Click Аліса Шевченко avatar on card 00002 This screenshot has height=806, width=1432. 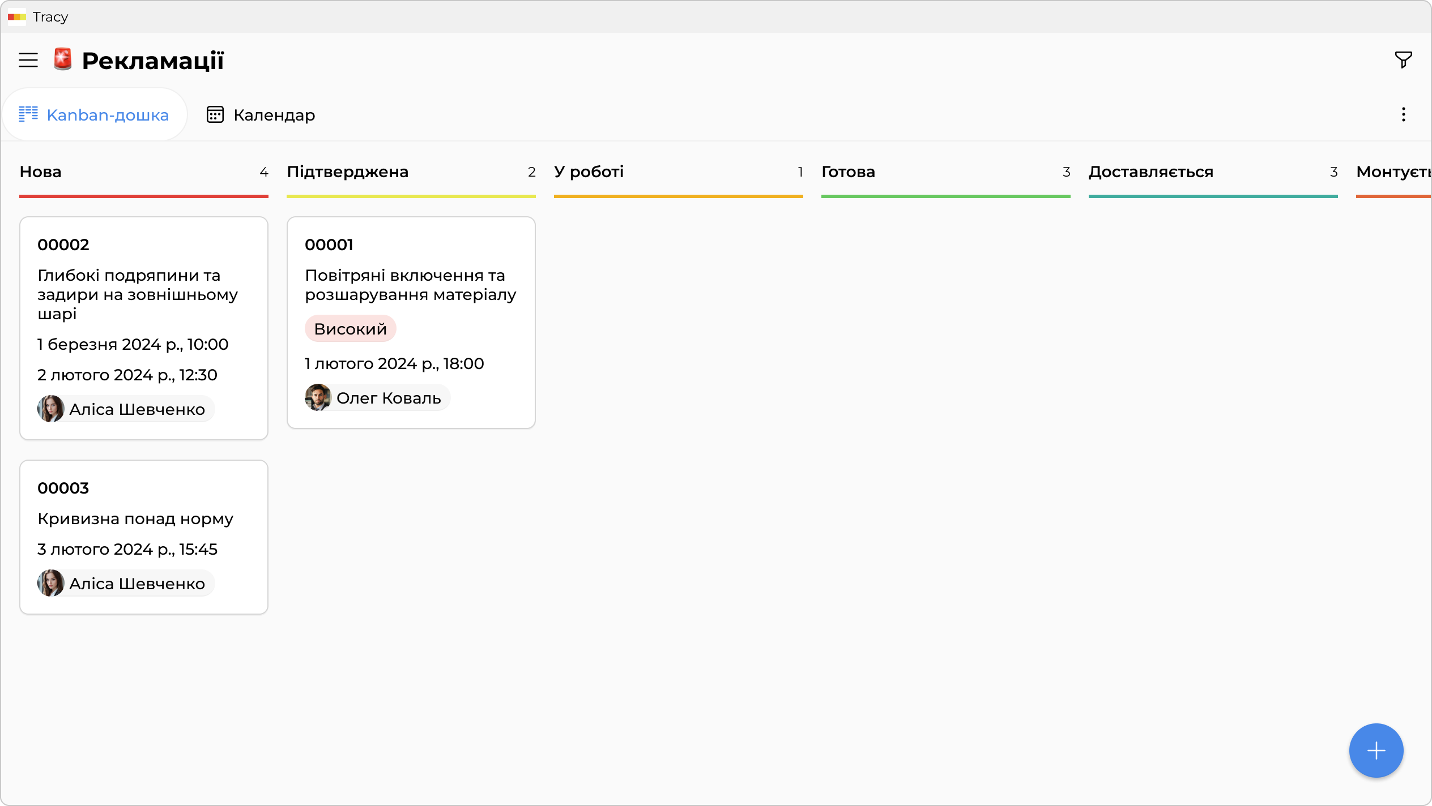[x=51, y=409]
